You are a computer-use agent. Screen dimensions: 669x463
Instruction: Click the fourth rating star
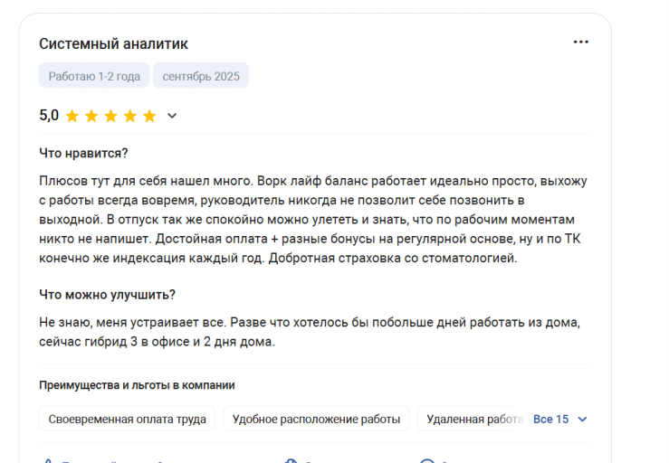129,116
